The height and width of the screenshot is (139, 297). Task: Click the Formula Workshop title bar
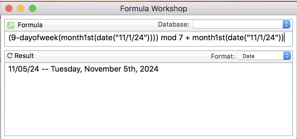pos(154,9)
